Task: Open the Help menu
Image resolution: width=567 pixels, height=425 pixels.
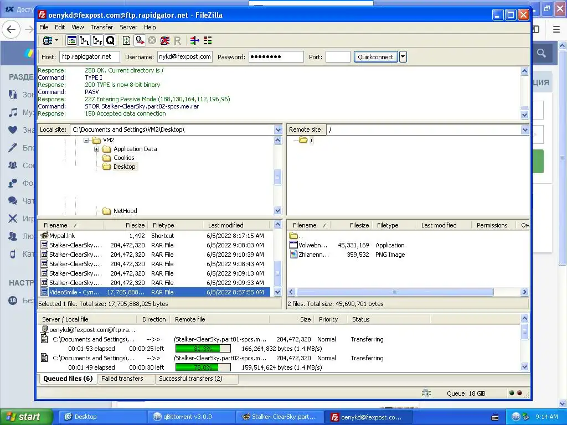Action: tap(150, 27)
